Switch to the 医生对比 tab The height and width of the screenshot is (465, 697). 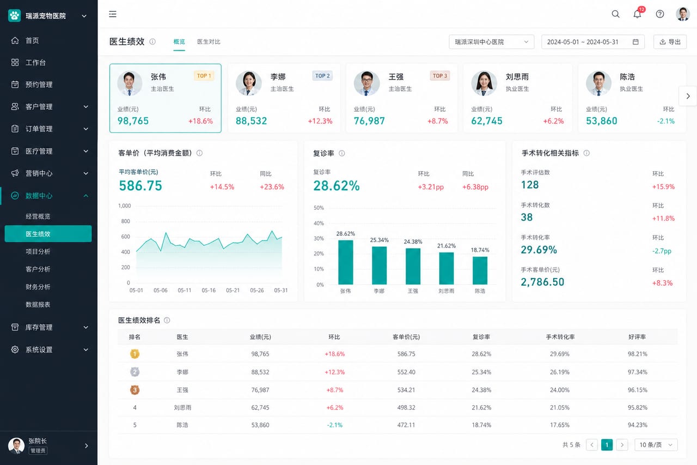point(209,42)
